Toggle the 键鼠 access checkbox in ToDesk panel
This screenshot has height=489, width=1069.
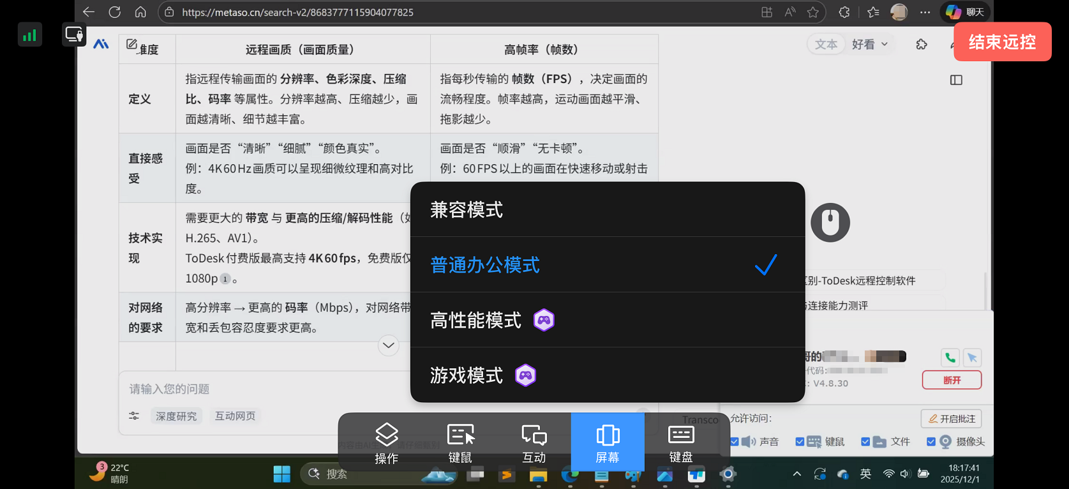tap(800, 441)
